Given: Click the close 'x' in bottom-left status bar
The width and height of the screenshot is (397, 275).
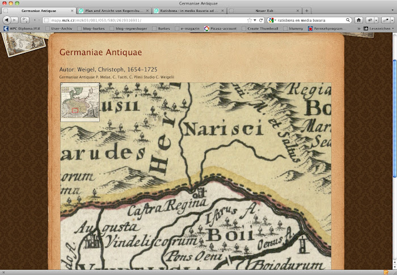Looking at the screenshot, I should pyautogui.click(x=3, y=273).
